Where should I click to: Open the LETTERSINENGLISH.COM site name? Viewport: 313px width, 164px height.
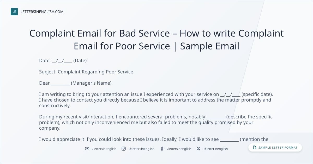(x=42, y=12)
